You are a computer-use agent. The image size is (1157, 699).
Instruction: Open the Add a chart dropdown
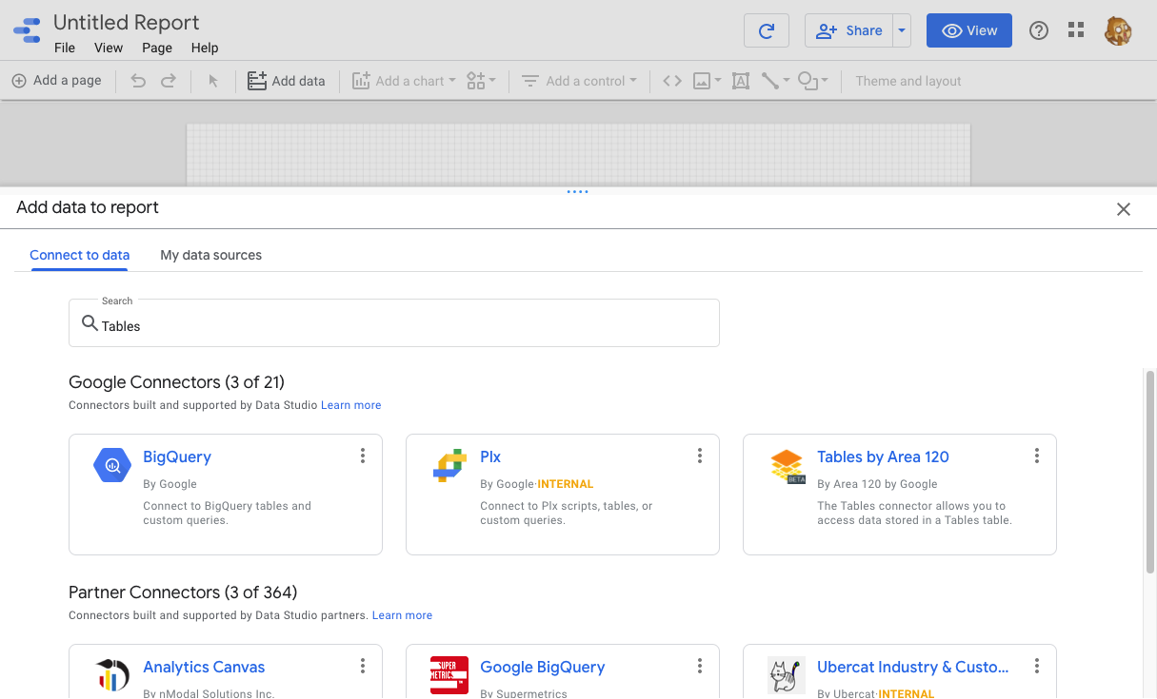(x=405, y=81)
